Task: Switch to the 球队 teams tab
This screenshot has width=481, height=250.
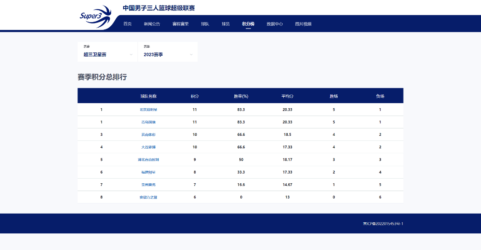Action: pos(205,24)
